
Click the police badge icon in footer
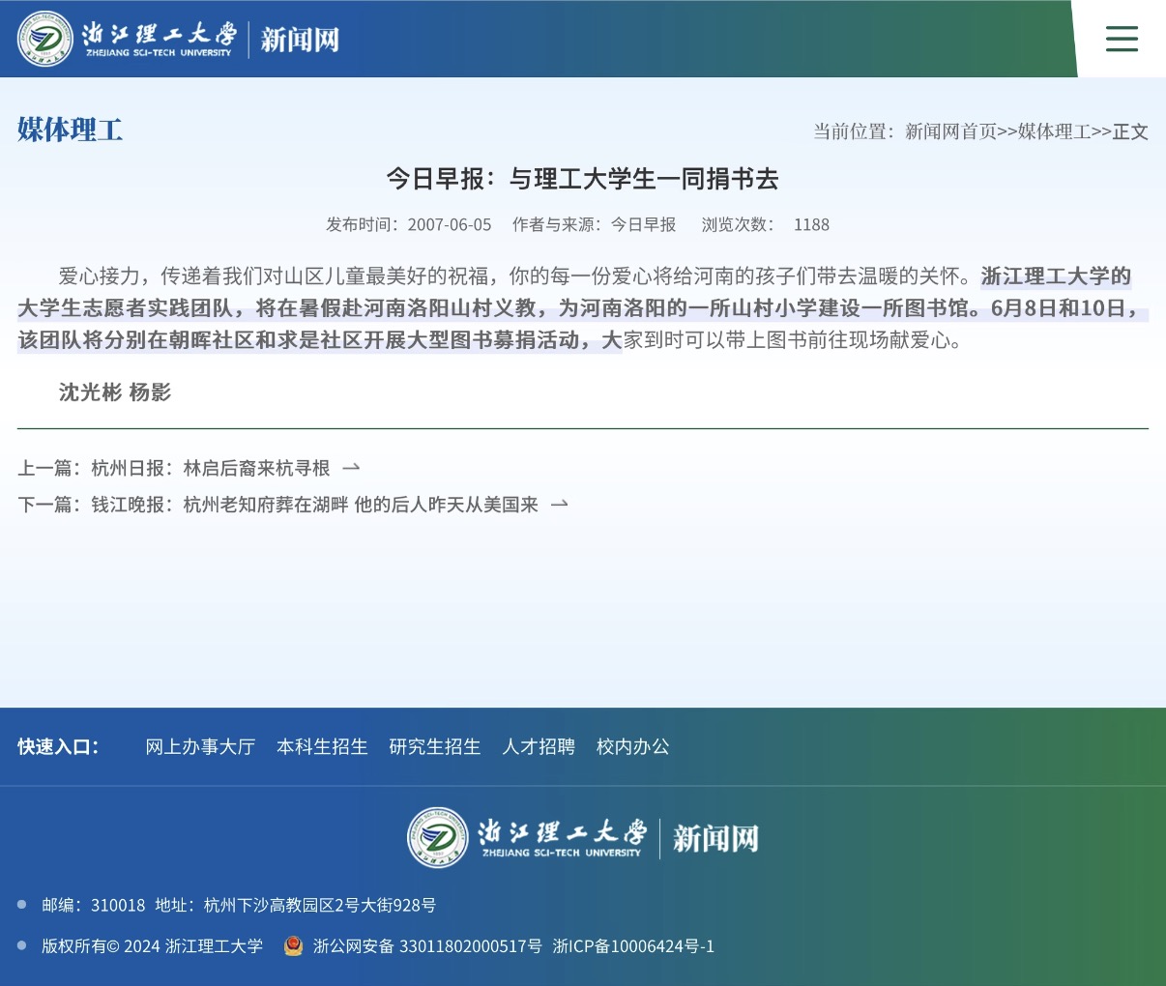pos(293,945)
